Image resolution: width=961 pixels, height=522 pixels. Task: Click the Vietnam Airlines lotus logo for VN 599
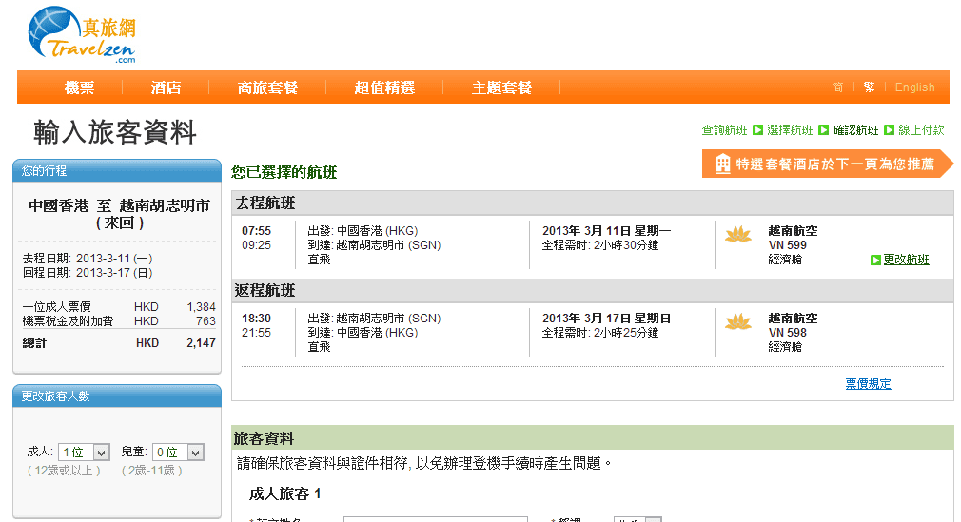pos(737,234)
